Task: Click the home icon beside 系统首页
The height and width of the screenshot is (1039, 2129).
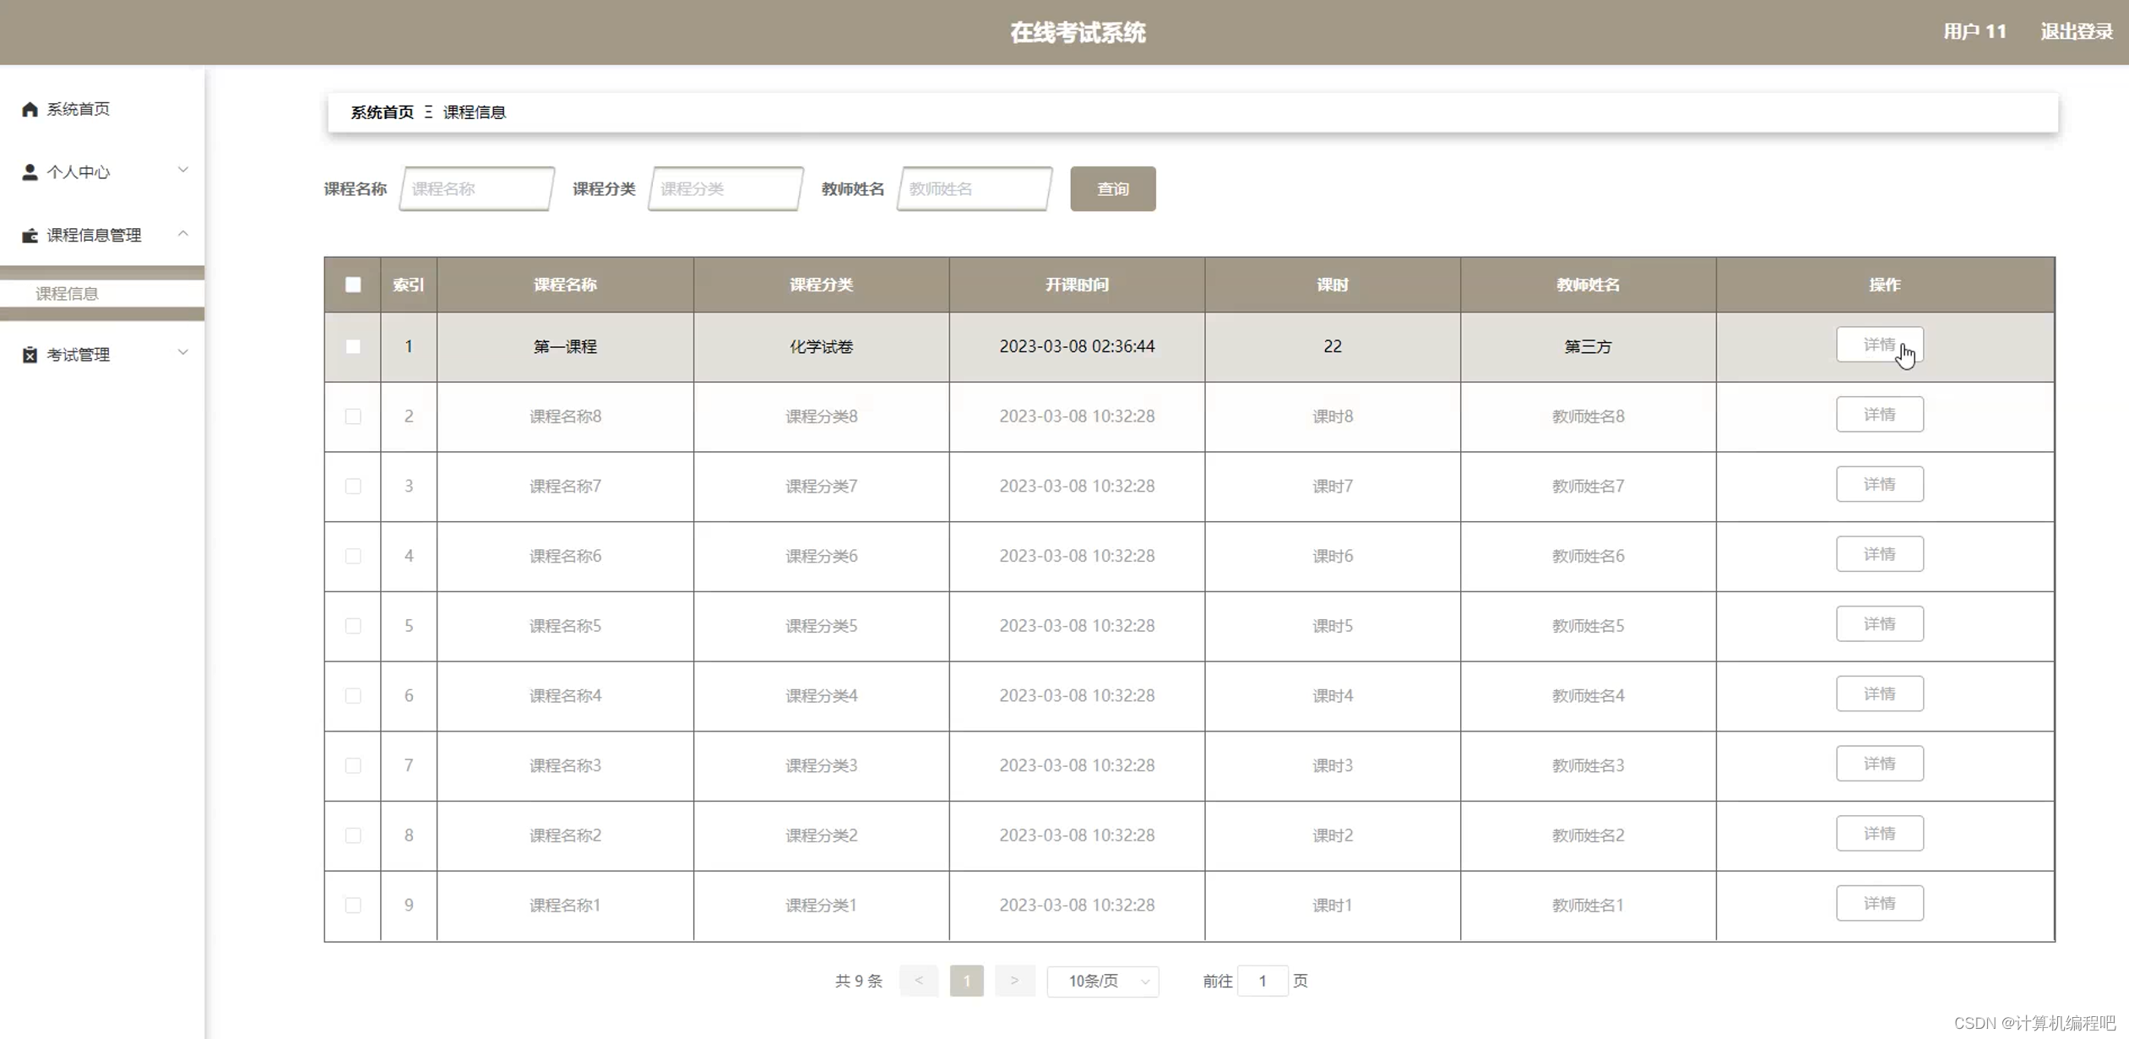Action: [x=30, y=109]
